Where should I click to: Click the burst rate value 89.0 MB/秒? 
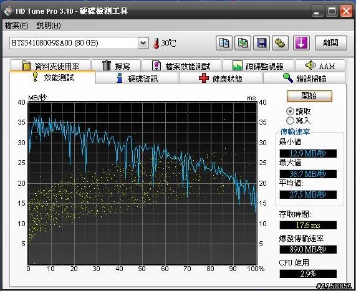[308, 249]
